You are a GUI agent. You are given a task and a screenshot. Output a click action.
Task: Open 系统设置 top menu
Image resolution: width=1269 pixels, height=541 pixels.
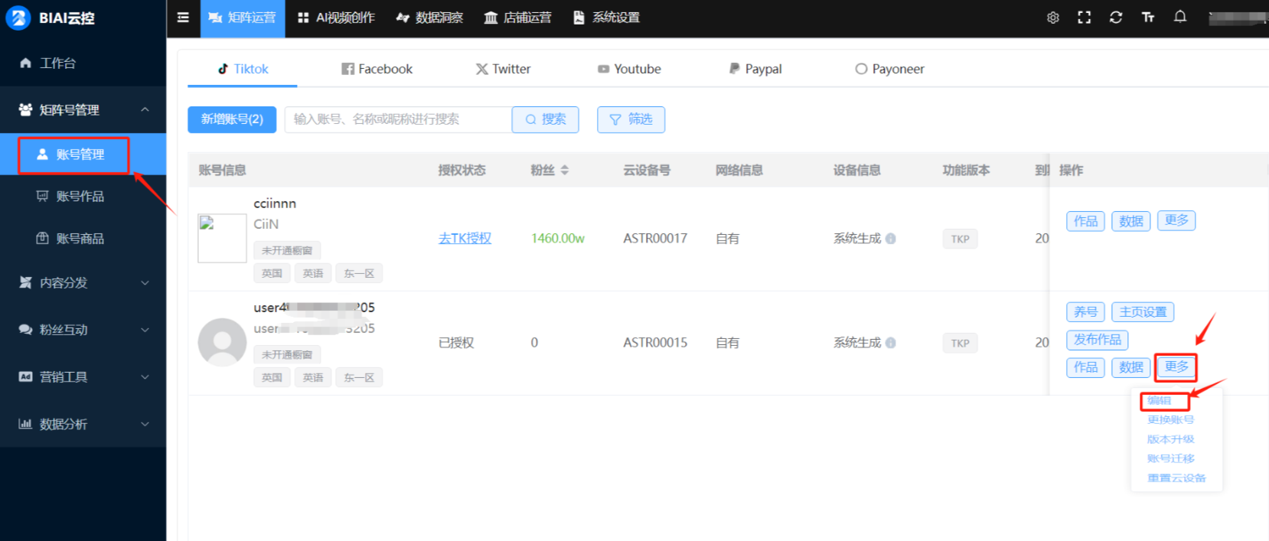tap(606, 18)
